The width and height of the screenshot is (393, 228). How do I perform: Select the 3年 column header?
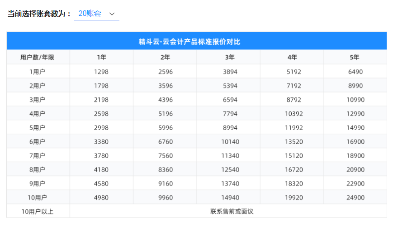[230, 58]
